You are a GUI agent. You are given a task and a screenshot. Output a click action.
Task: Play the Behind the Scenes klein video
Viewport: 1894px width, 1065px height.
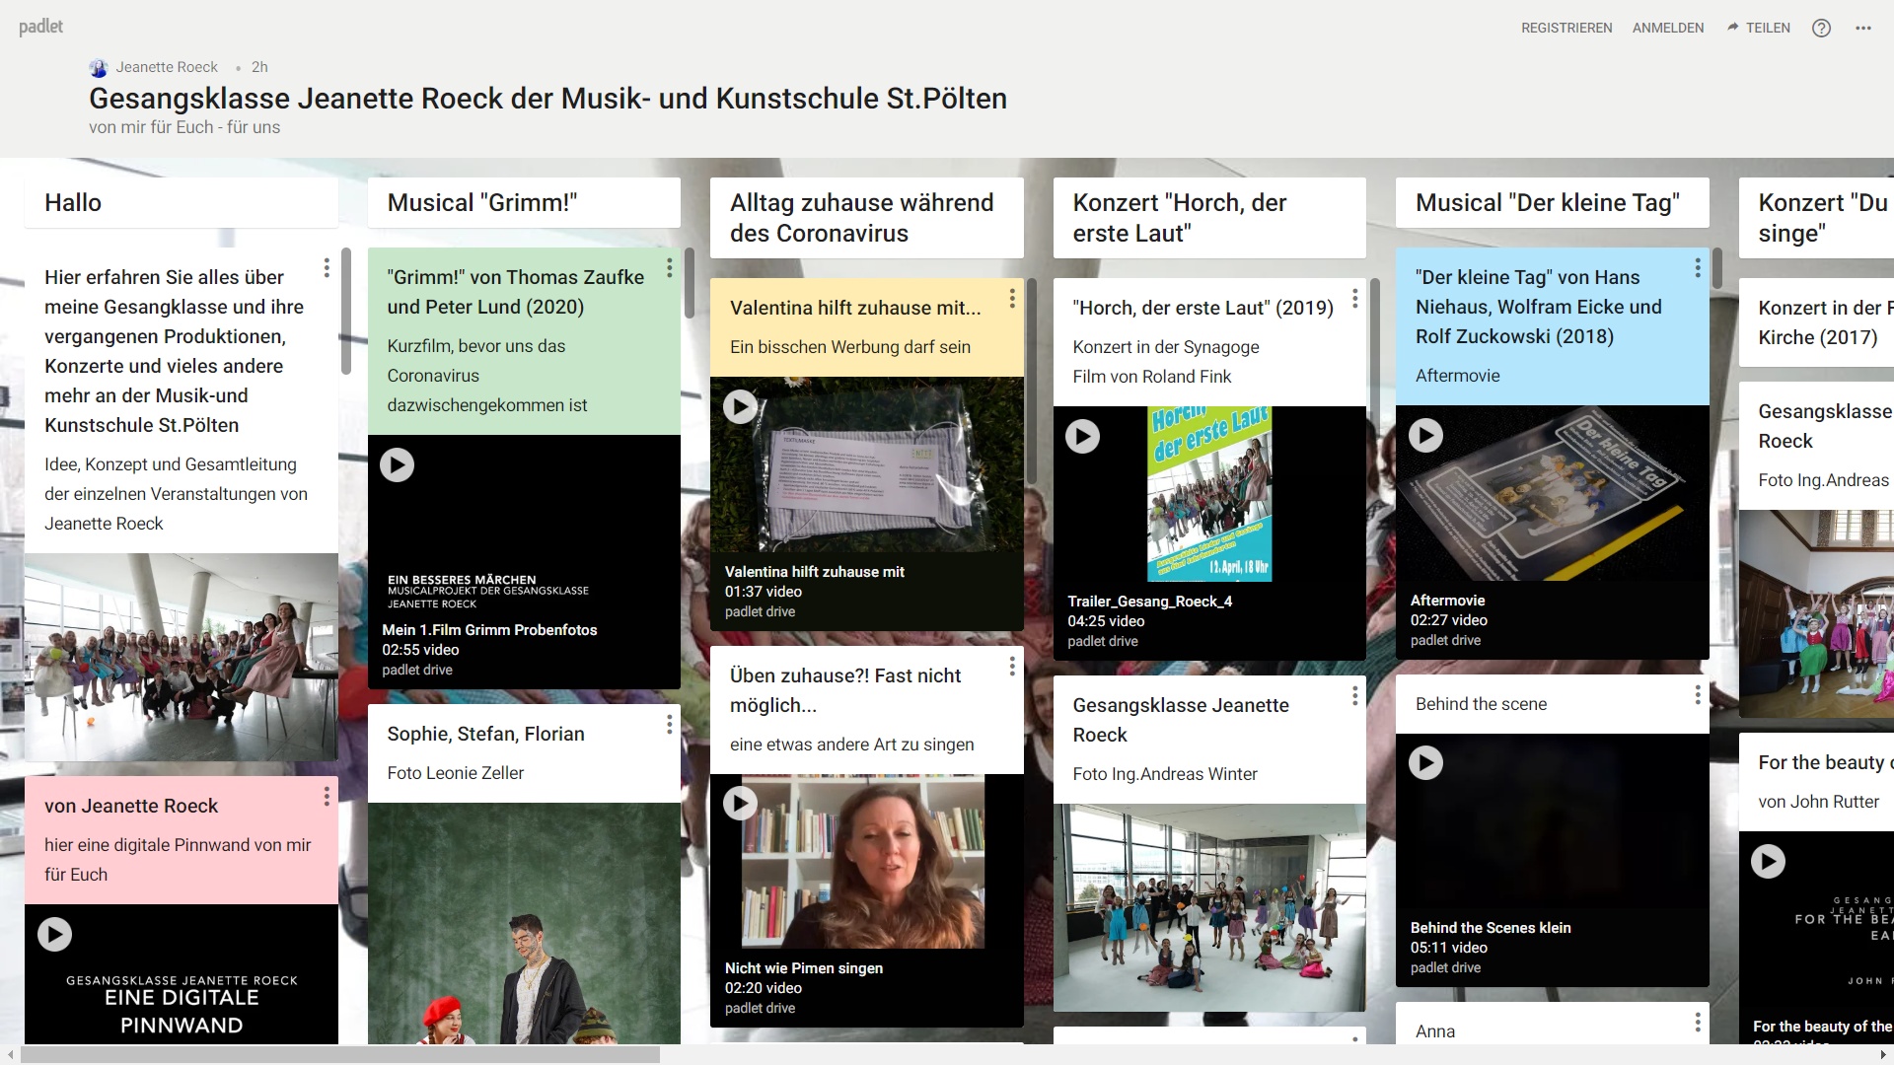pyautogui.click(x=1424, y=762)
